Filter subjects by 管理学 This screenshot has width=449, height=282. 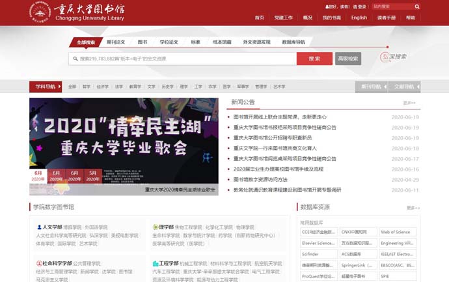[x=261, y=87]
